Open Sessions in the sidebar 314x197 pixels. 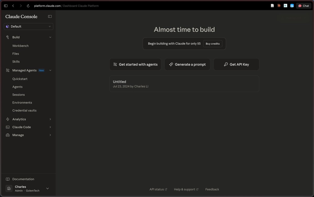tap(19, 95)
